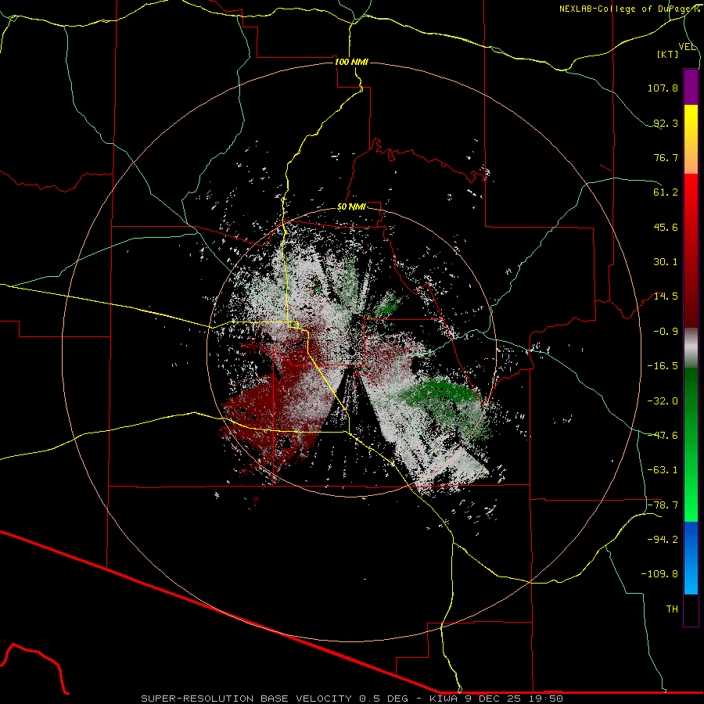Click the radar site at the rings' center
The width and height of the screenshot is (704, 704).
pyautogui.click(x=351, y=351)
